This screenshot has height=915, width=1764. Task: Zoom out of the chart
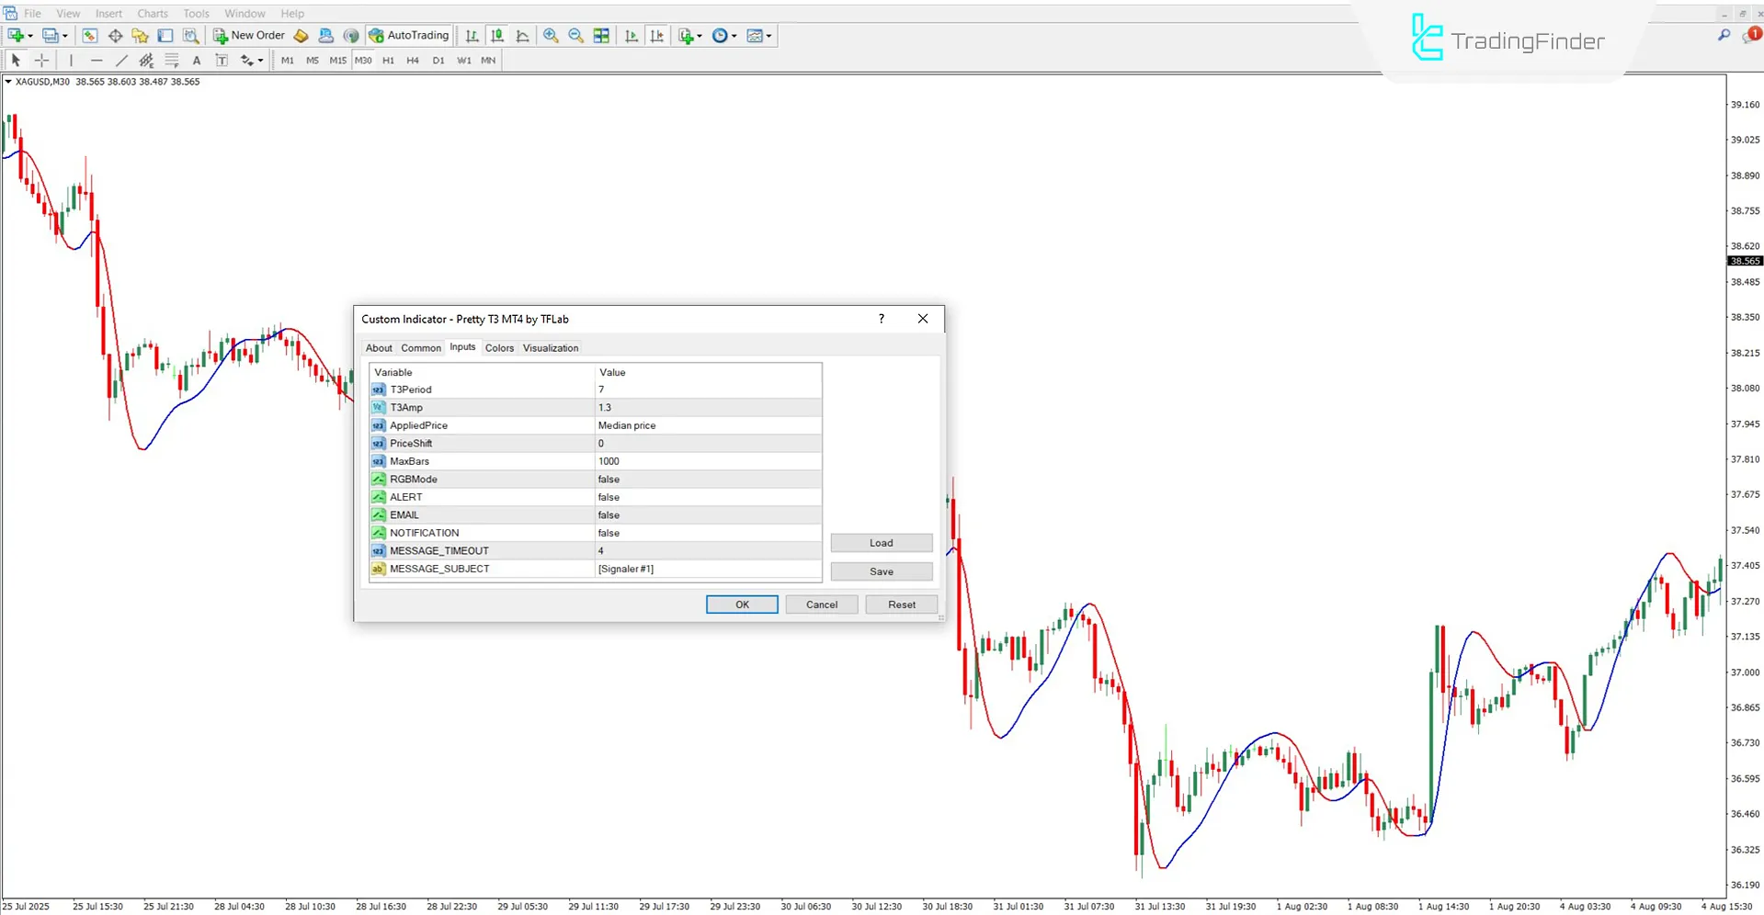575,36
